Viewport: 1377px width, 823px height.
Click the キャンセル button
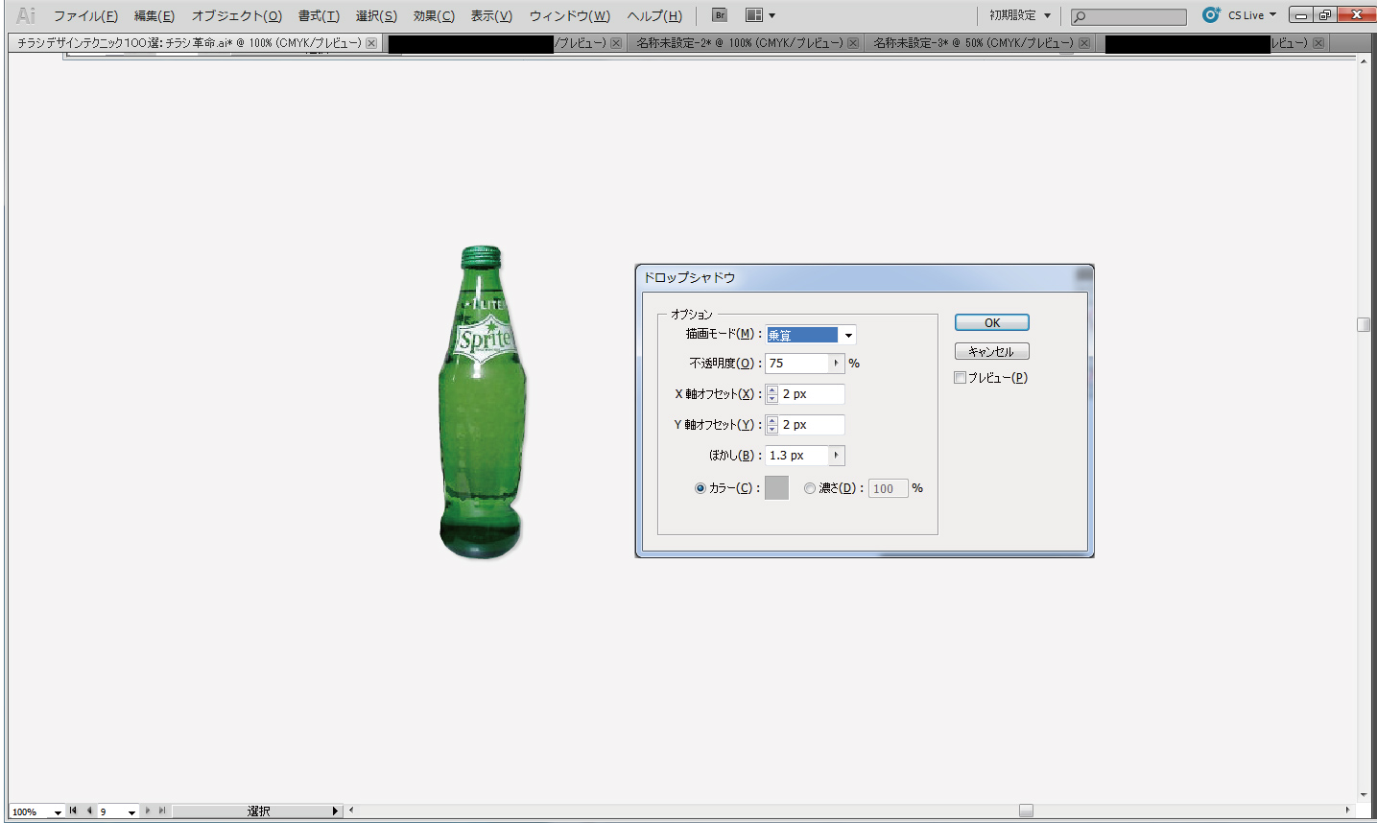[x=992, y=352]
